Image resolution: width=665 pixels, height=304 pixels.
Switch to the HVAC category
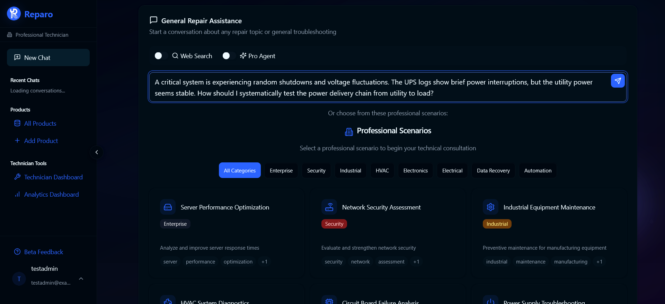coord(382,170)
